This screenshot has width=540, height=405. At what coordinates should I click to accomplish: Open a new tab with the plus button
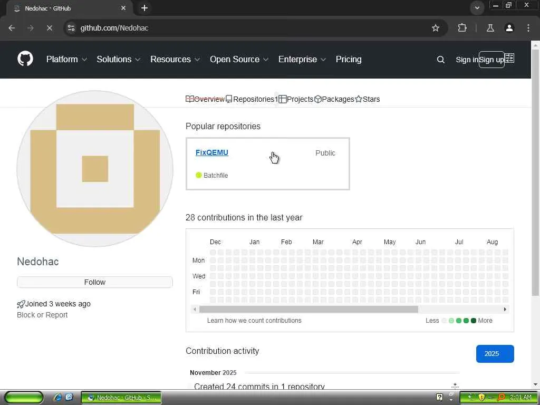tap(144, 8)
